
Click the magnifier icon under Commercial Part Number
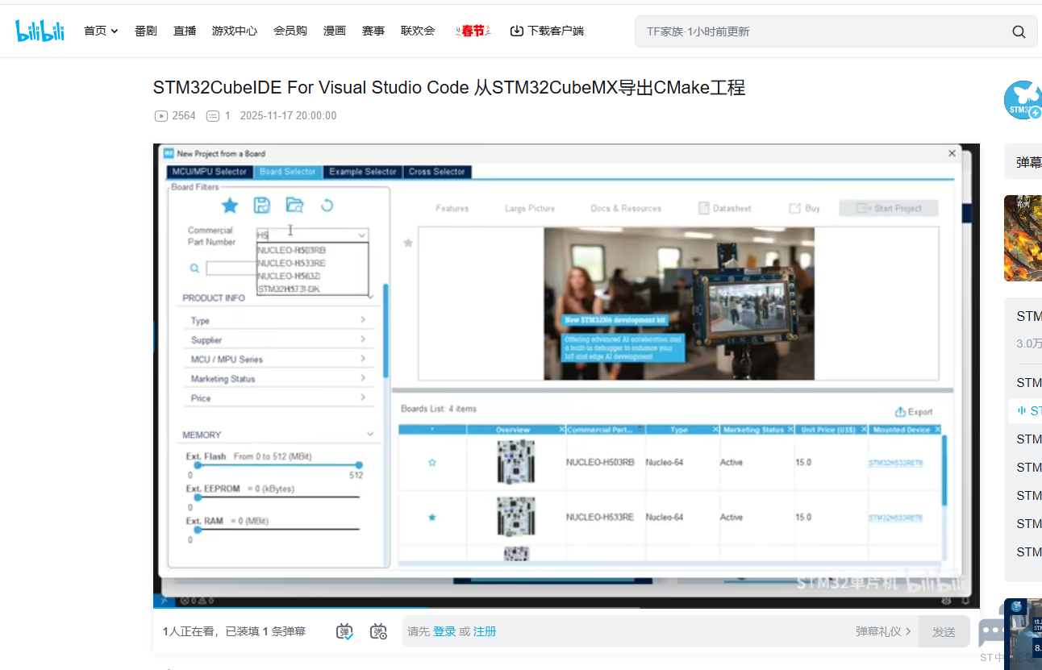click(x=194, y=268)
